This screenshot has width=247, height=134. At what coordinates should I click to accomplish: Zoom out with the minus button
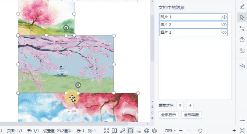click(x=181, y=131)
